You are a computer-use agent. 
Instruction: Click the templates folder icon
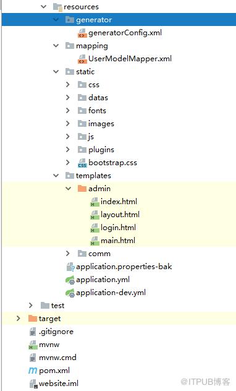coord(70,176)
